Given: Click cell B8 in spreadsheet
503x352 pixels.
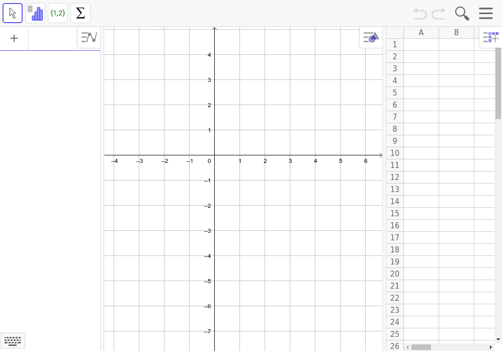Looking at the screenshot, I should click(x=456, y=129).
